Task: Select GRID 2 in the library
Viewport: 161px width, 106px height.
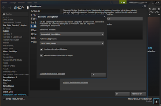Action: [6, 31]
